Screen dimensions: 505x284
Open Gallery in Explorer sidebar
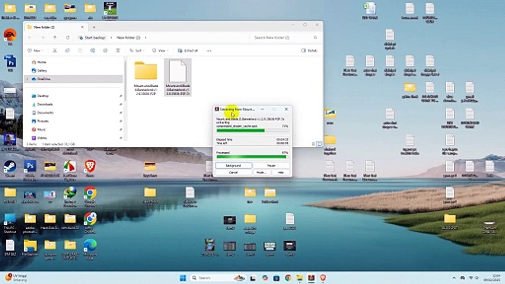tap(40, 71)
